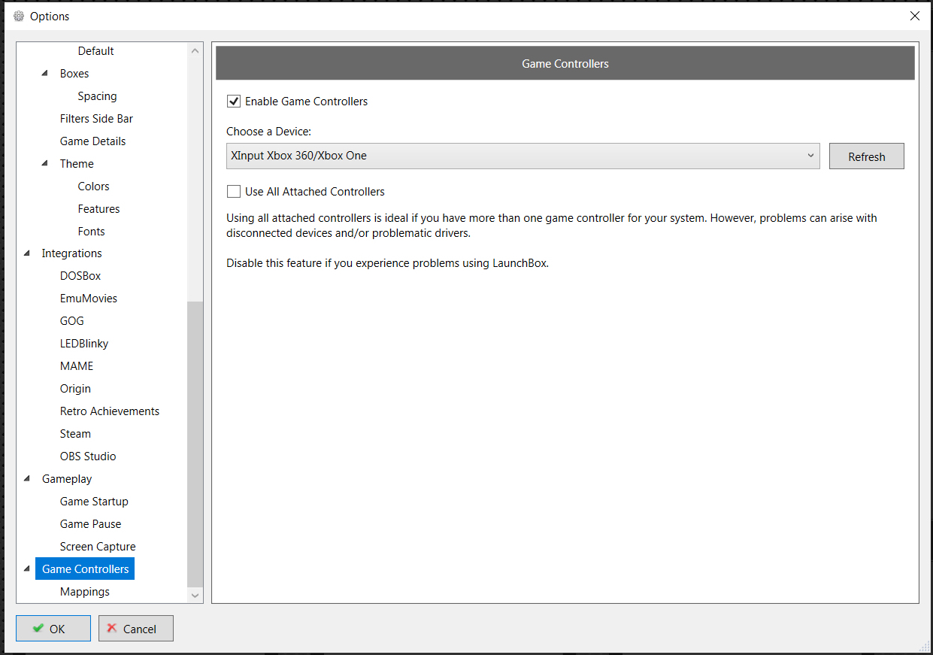
Task: Click the Game Controllers header banner
Action: click(x=565, y=63)
